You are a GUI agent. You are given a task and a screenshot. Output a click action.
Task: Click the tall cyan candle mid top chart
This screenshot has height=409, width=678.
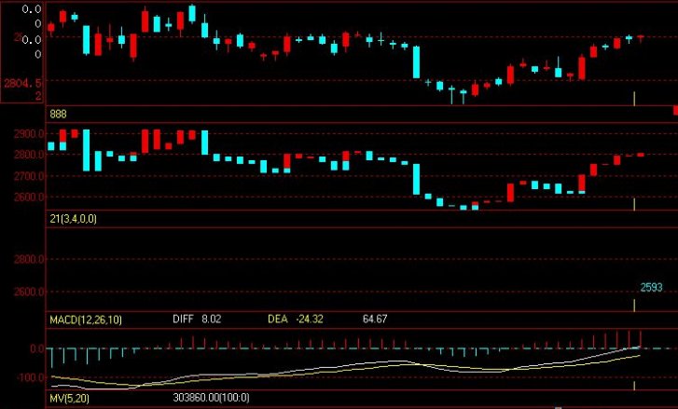point(417,61)
